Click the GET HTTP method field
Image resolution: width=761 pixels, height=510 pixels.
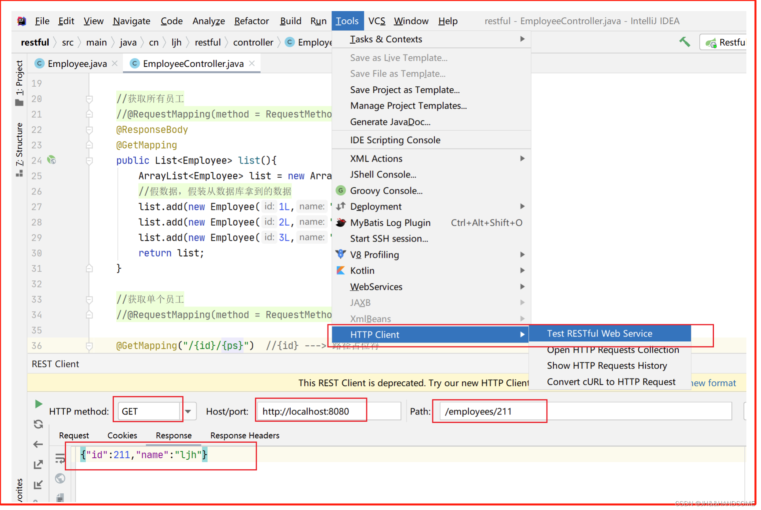[149, 411]
